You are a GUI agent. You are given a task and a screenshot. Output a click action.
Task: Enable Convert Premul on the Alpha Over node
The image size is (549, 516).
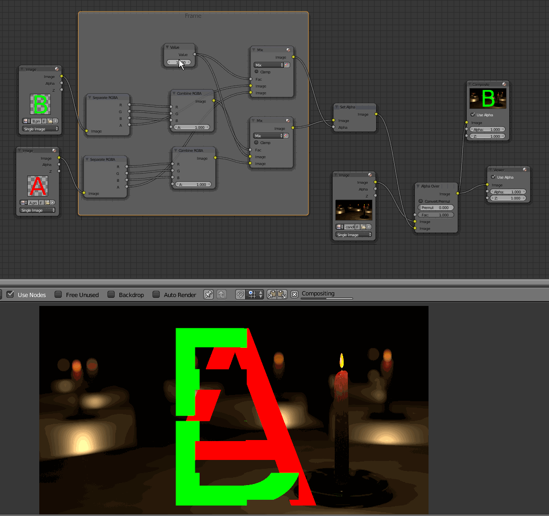421,201
